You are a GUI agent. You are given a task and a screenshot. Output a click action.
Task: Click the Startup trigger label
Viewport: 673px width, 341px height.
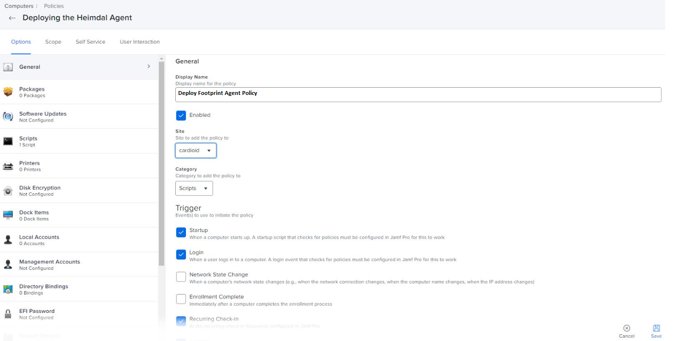(199, 230)
